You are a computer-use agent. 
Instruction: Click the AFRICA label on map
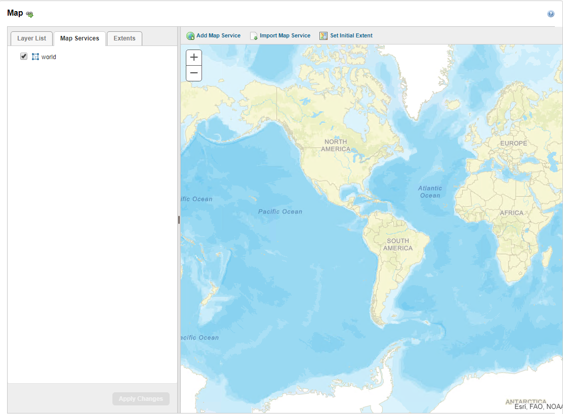512,213
